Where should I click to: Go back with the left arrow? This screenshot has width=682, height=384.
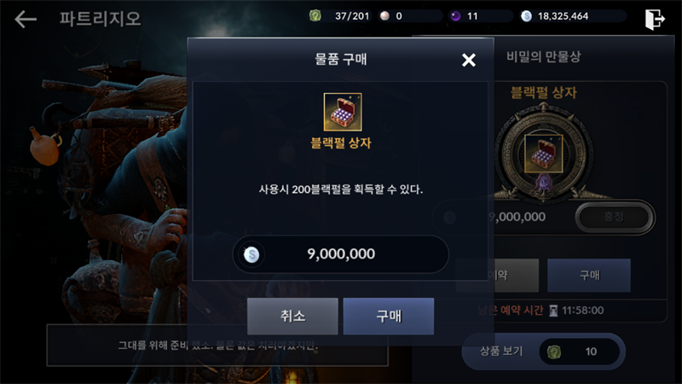click(x=26, y=20)
